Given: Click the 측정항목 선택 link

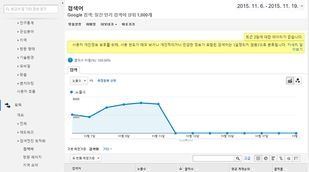Looking at the screenshot, I should 107,81.
